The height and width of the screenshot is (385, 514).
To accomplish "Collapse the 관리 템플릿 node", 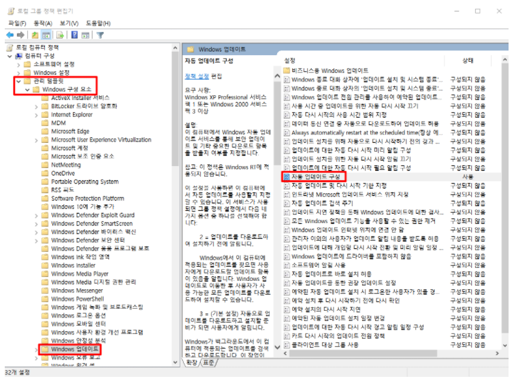I will (x=18, y=81).
